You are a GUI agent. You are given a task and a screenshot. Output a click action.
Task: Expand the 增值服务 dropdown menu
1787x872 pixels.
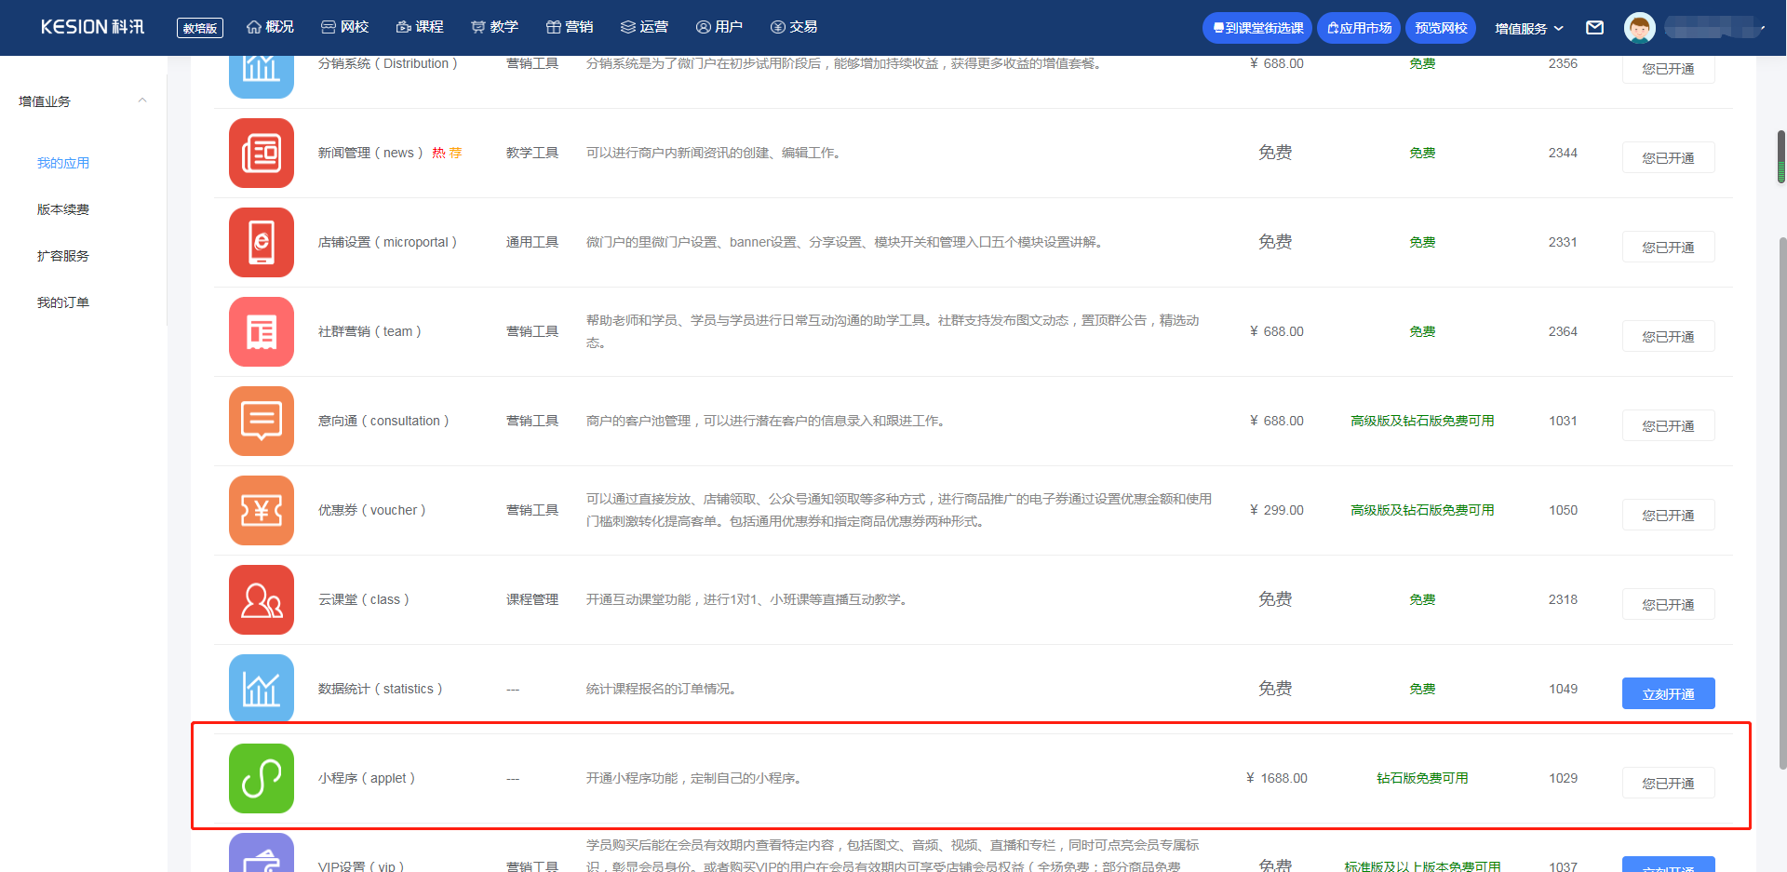[x=1528, y=28]
